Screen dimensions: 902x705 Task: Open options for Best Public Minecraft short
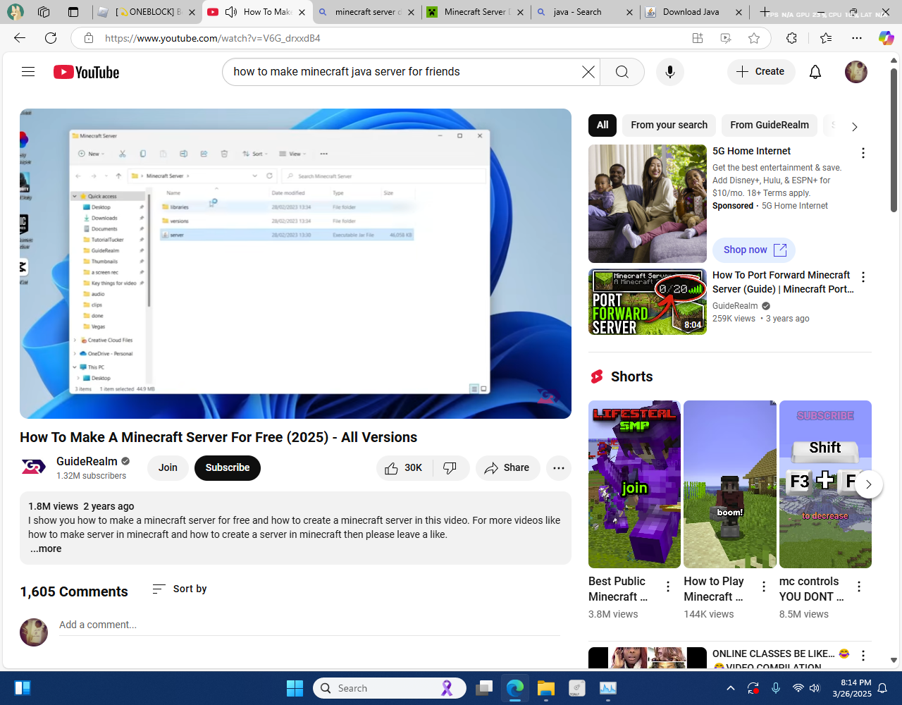point(668,587)
